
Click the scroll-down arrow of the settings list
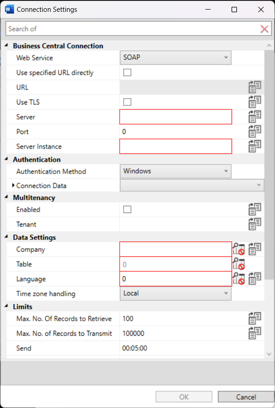269,354
